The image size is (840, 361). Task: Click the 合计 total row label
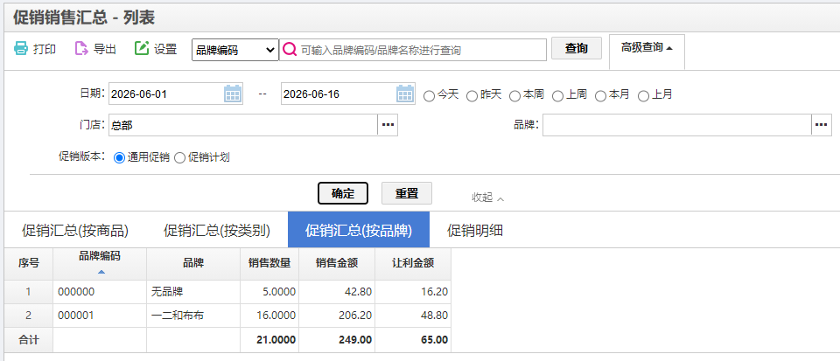pyautogui.click(x=28, y=340)
